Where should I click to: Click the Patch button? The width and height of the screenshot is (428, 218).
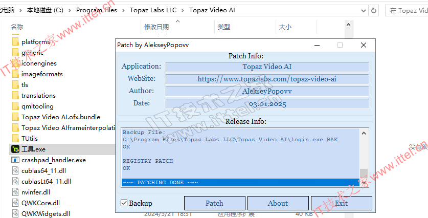[x=214, y=203]
